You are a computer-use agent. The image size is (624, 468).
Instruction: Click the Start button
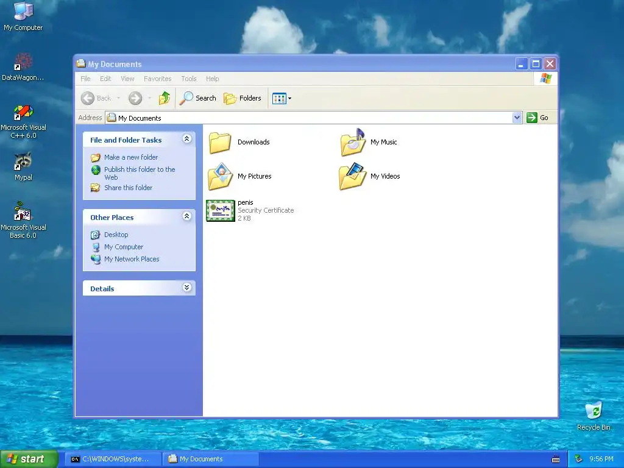[29, 459]
